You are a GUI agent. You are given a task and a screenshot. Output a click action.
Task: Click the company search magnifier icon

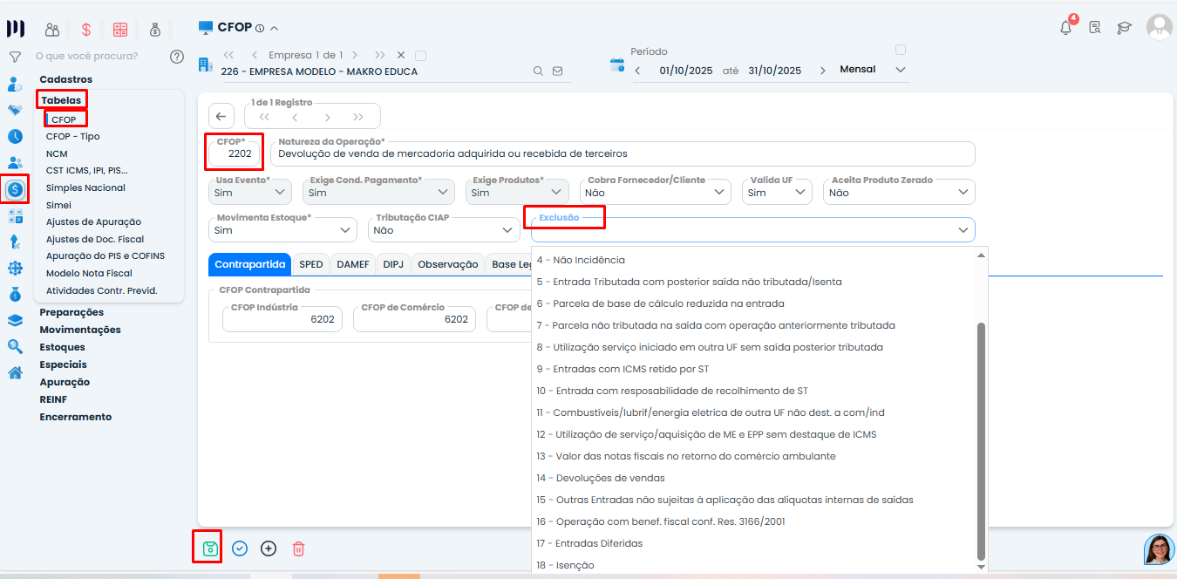(x=538, y=72)
